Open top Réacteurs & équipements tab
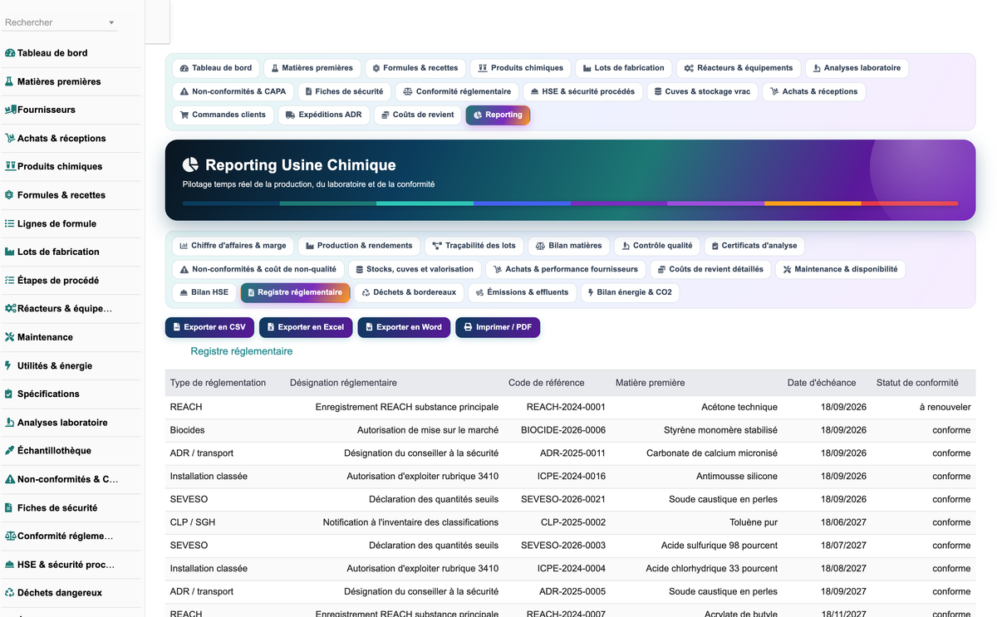997x617 pixels. coord(739,68)
